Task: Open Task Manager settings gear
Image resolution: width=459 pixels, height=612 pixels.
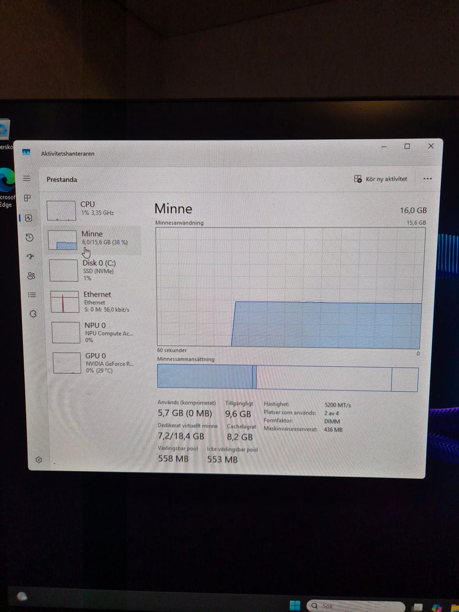Action: [39, 459]
